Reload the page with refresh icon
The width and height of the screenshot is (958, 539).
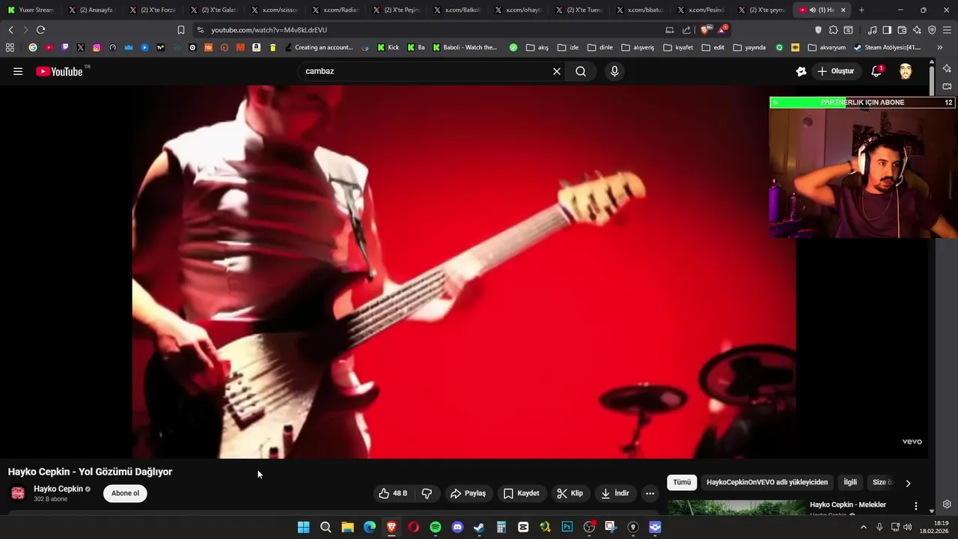click(40, 30)
